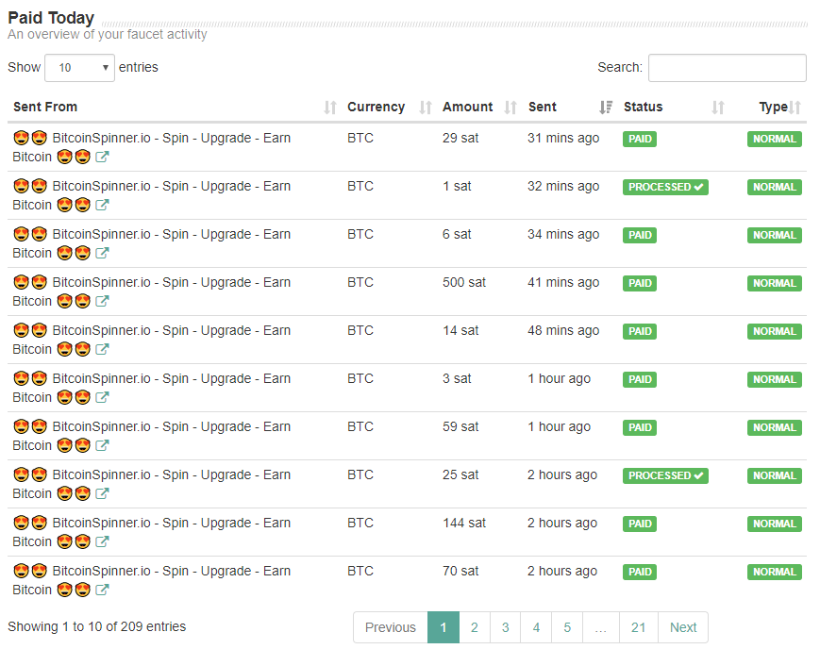Select '34 mins ago' cell
The image size is (820, 649).
point(563,234)
